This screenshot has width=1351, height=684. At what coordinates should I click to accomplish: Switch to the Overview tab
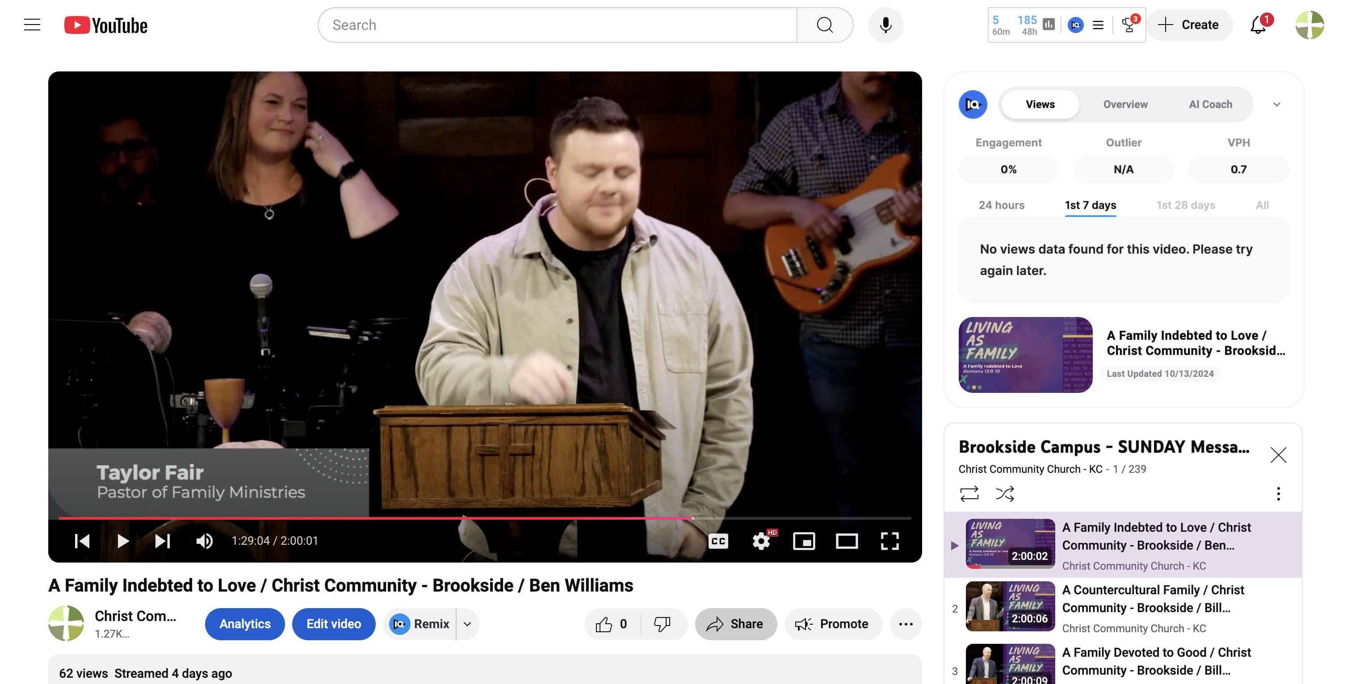[x=1125, y=104]
